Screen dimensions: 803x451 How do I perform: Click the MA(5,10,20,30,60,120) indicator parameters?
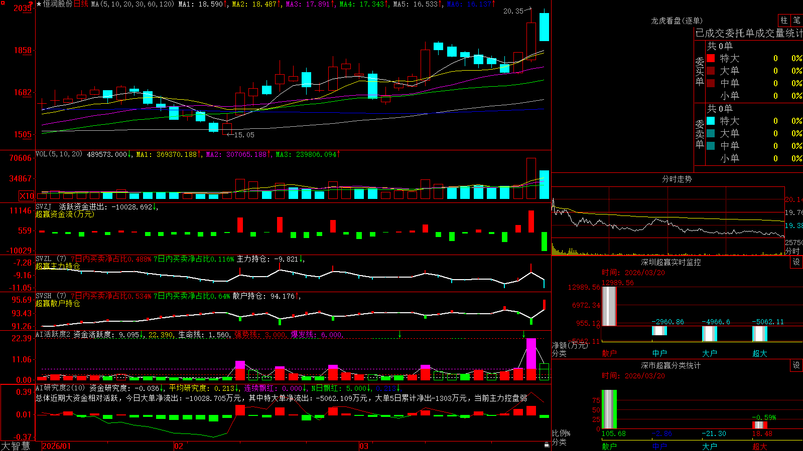tap(133, 4)
